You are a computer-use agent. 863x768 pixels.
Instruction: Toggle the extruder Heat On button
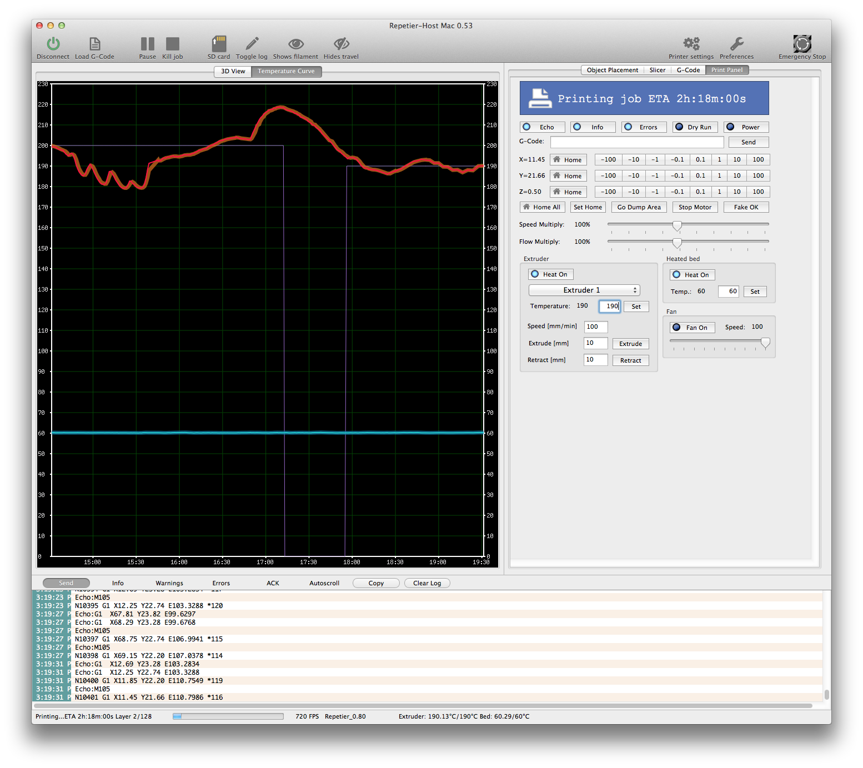click(x=551, y=274)
